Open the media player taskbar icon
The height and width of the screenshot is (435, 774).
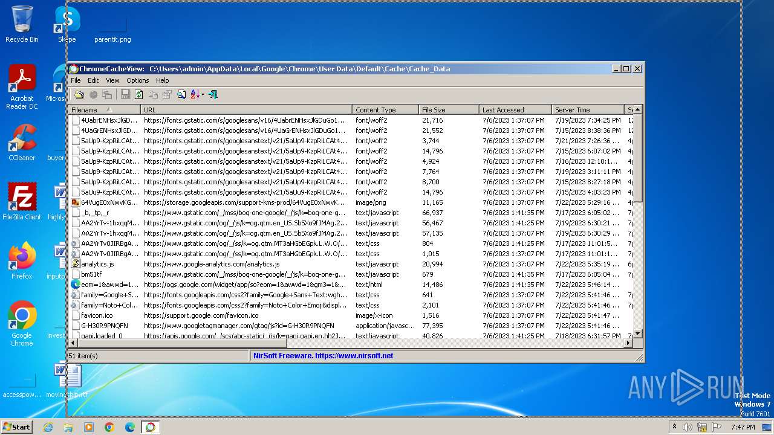pyautogui.click(x=89, y=427)
